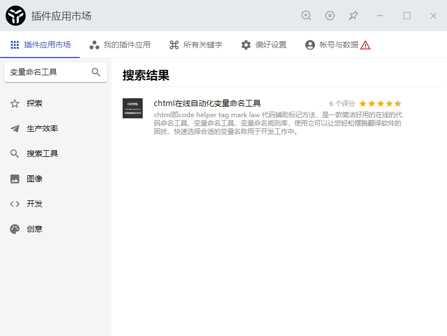Open 我的插件应用 tab
Viewport: 447px width, 336px height.
pyautogui.click(x=120, y=45)
